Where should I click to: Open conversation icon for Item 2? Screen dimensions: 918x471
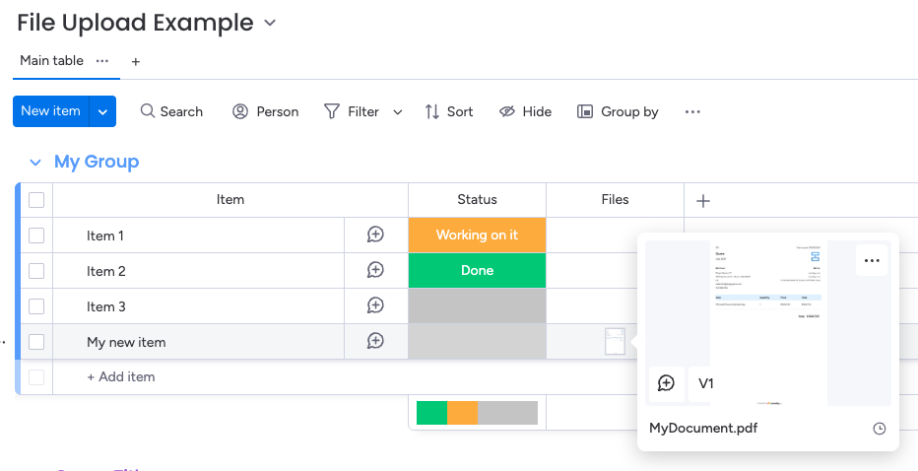[375, 270]
